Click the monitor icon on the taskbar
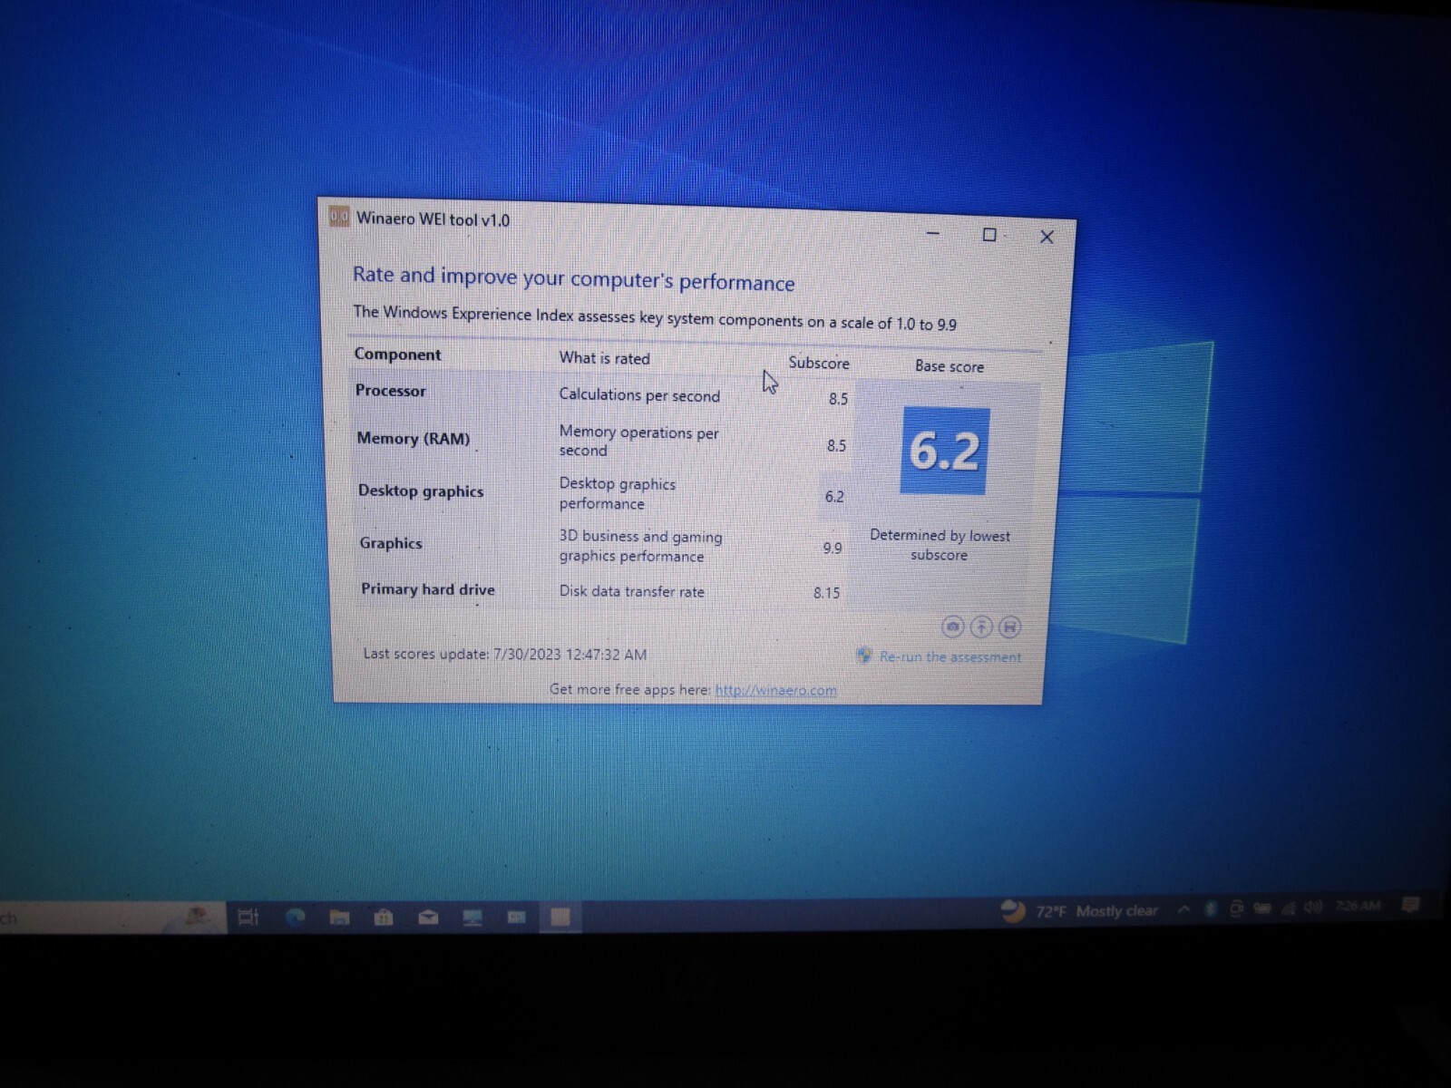This screenshot has height=1088, width=1451. coord(472,918)
